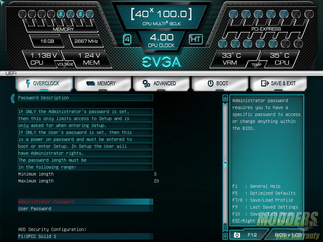
Task: Click the F10 Save & Exit Setup hint
Action: (x=263, y=214)
